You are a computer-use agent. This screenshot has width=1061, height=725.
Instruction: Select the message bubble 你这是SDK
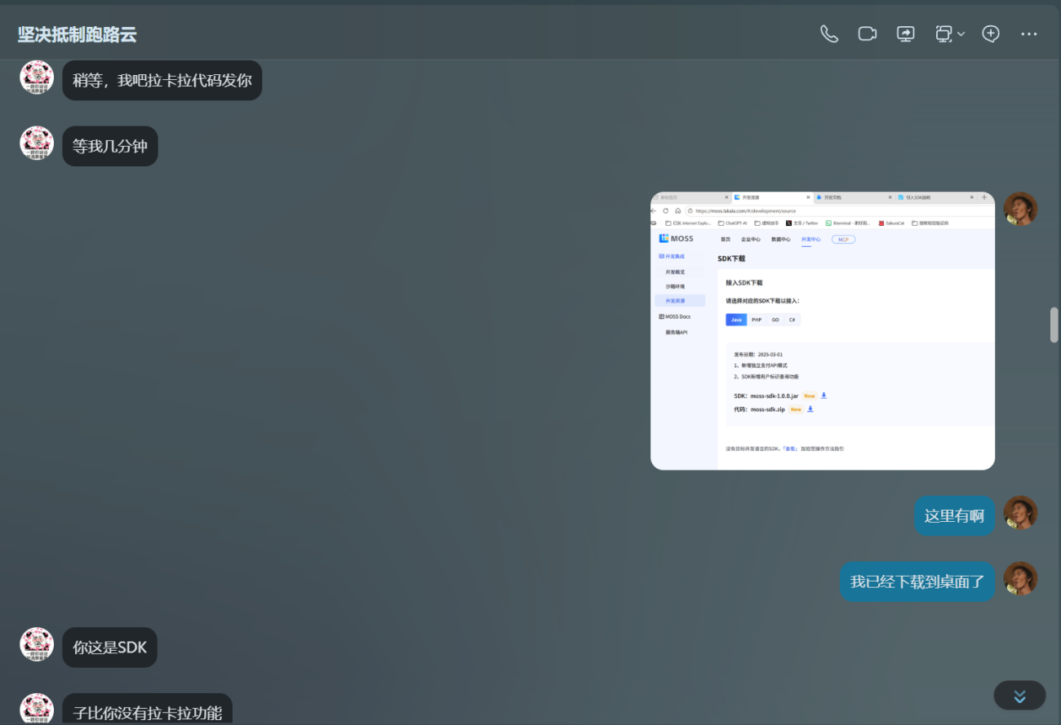pyautogui.click(x=110, y=648)
